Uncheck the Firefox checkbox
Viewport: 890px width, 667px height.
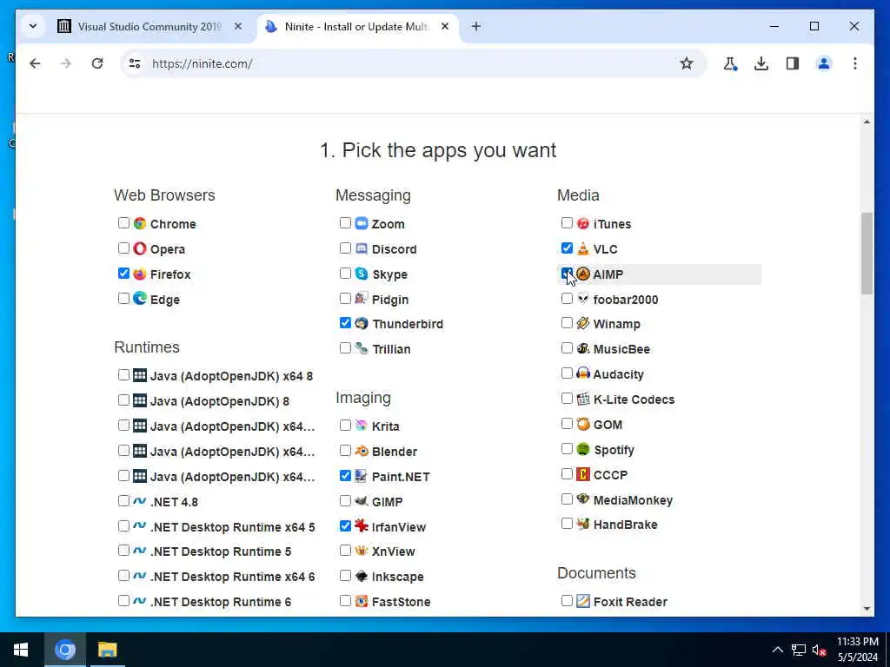tap(123, 274)
